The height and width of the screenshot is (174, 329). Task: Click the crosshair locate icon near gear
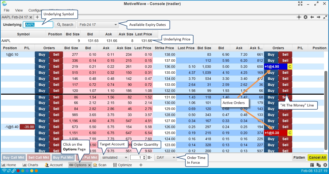pos(299,17)
